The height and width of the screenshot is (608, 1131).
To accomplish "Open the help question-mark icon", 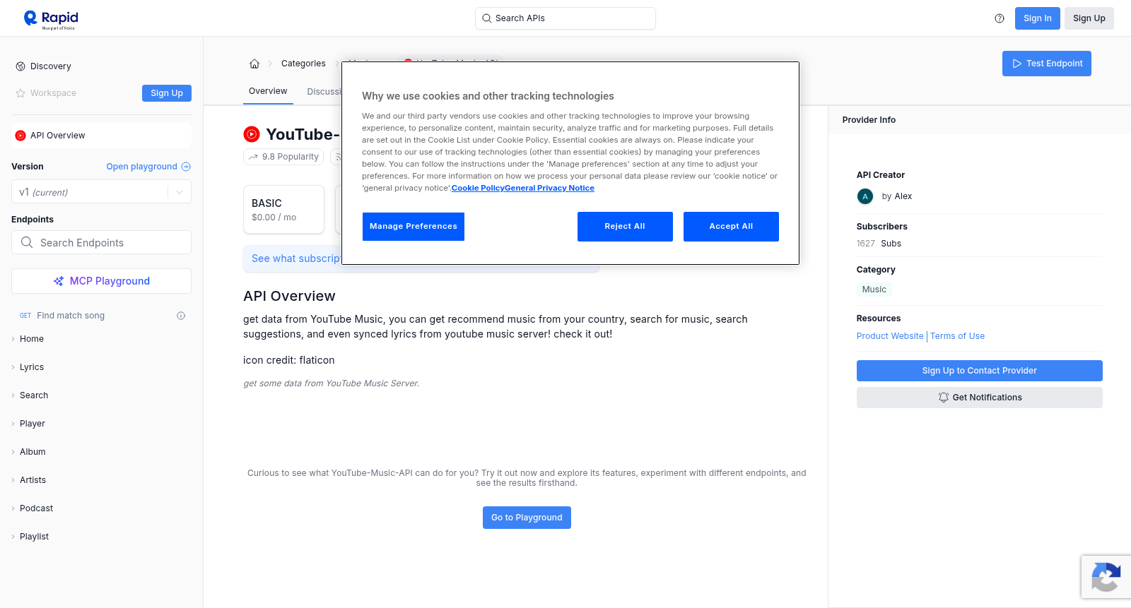I will tap(1000, 18).
